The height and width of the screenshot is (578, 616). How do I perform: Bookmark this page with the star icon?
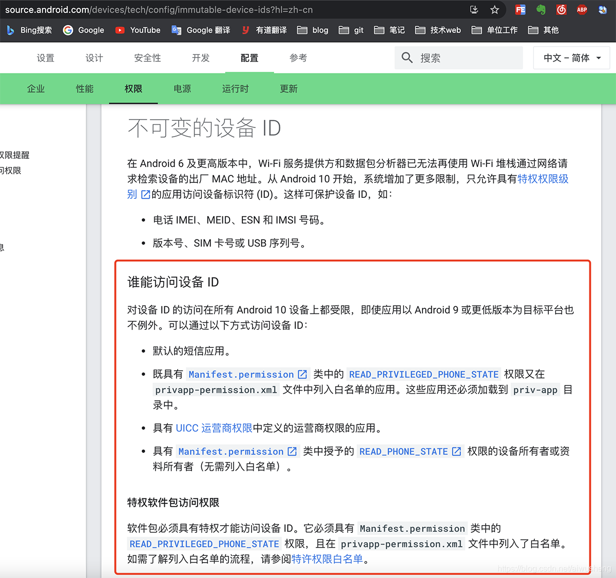pyautogui.click(x=494, y=10)
